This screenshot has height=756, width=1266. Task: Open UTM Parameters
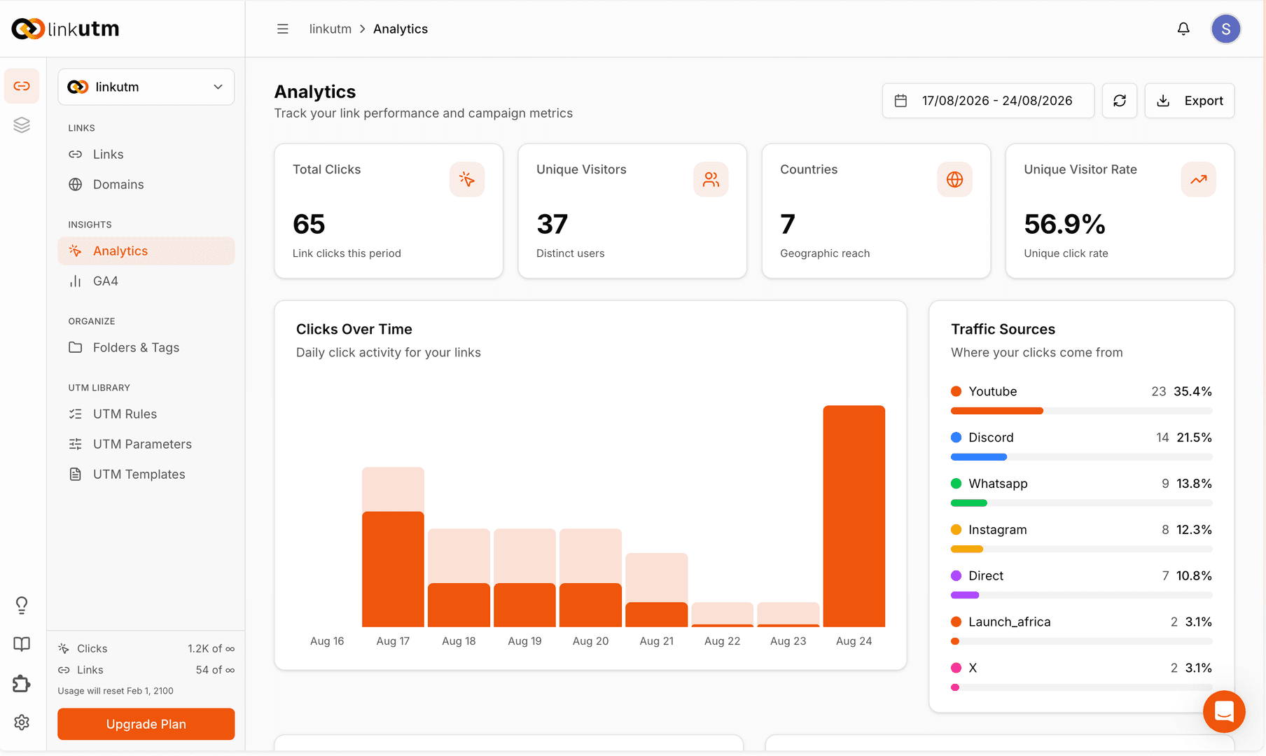pos(146,444)
